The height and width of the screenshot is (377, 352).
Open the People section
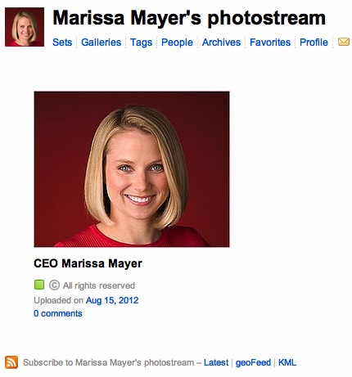[x=177, y=43]
